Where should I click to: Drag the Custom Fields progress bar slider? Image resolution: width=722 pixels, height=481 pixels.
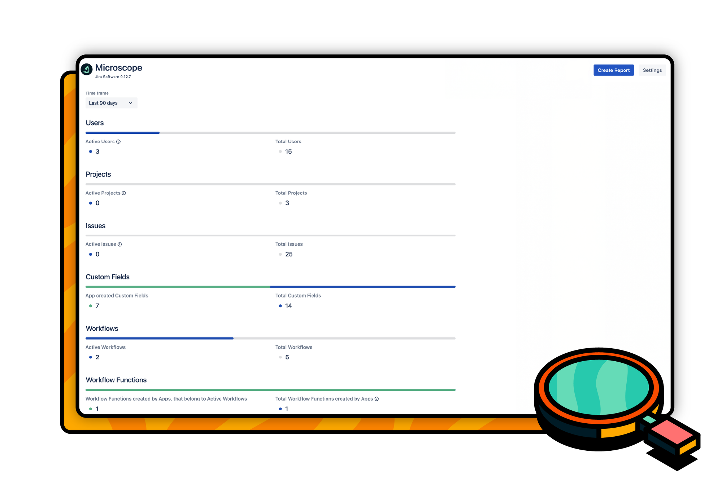pyautogui.click(x=270, y=286)
